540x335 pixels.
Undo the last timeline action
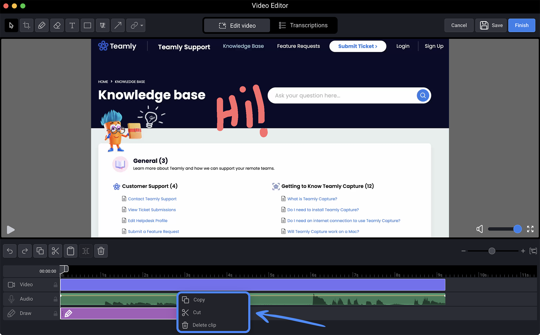click(x=10, y=251)
